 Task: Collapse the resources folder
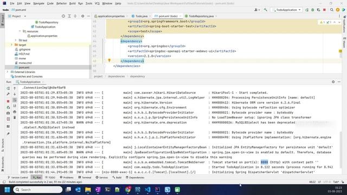coord(20,31)
